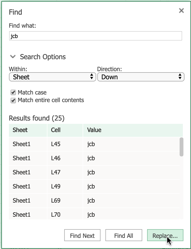The height and width of the screenshot is (249, 191).
Task: Open the Within dropdown set to Sheet
Action: pos(53,77)
